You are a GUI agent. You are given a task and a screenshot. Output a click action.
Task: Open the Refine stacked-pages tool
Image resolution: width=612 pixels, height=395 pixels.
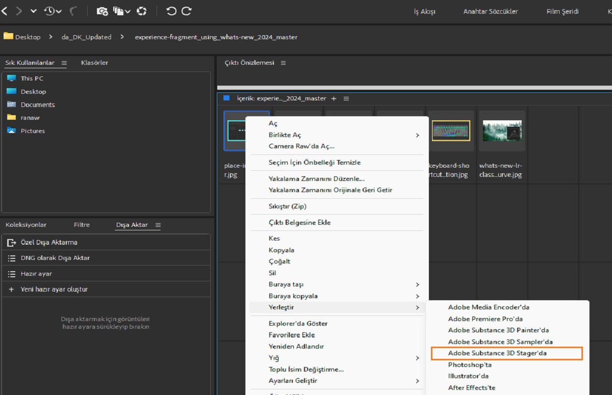coord(121,11)
